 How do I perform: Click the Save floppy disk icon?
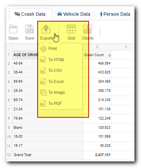[30, 29]
